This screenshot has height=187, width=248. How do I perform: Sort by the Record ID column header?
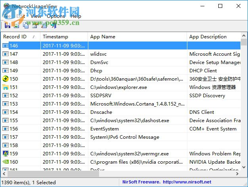(21, 37)
